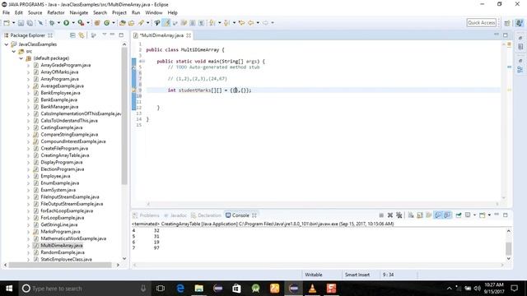Open Microsoft Edge from taskbar
The image size is (527, 296).
[180, 289]
